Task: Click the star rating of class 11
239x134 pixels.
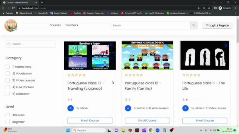Action: click(x=191, y=75)
